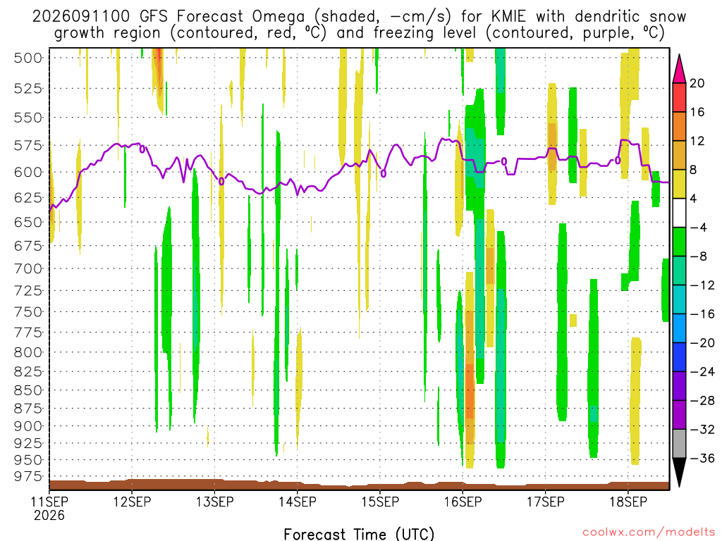Click the cyan swatch between -12 and -16
The width and height of the screenshot is (722, 541).
point(679,299)
